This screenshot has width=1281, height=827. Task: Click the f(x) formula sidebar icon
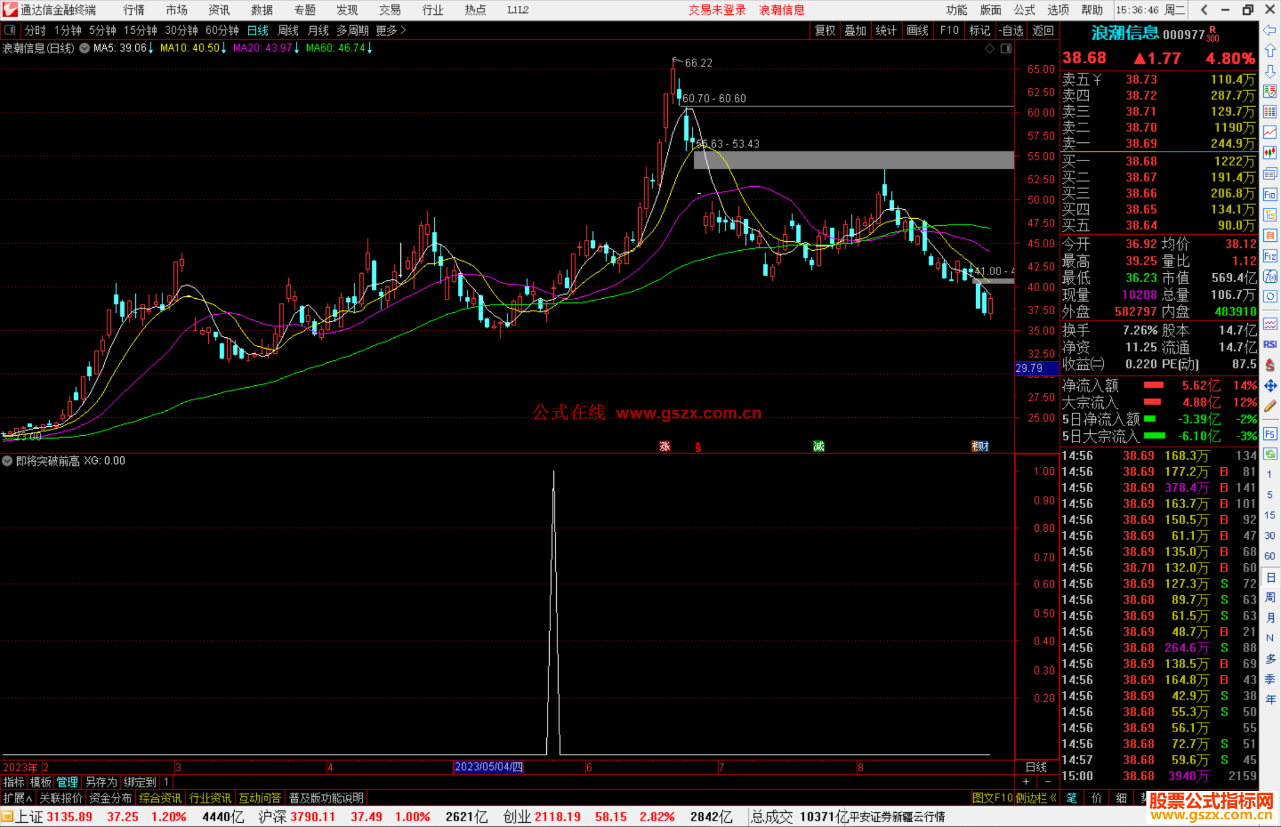(x=1270, y=276)
